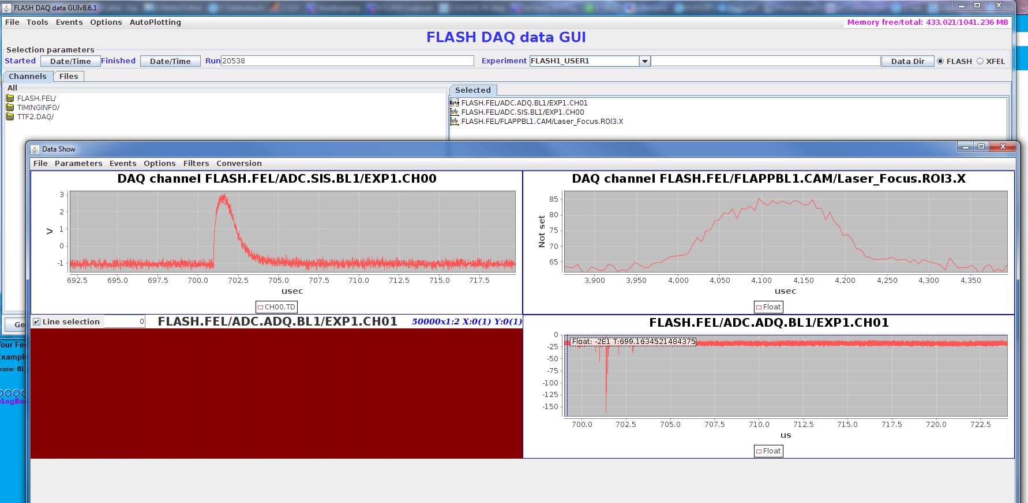
Task: Click the Data Dir button
Action: coord(907,61)
